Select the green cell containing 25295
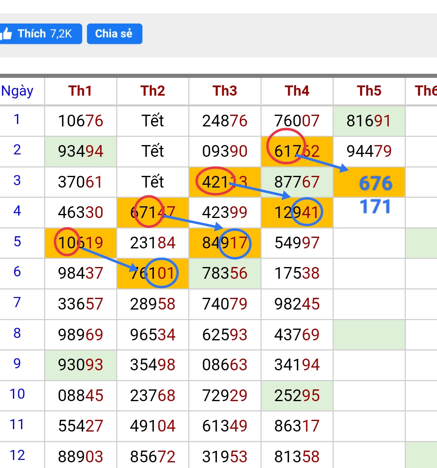The image size is (437, 468). point(297,395)
